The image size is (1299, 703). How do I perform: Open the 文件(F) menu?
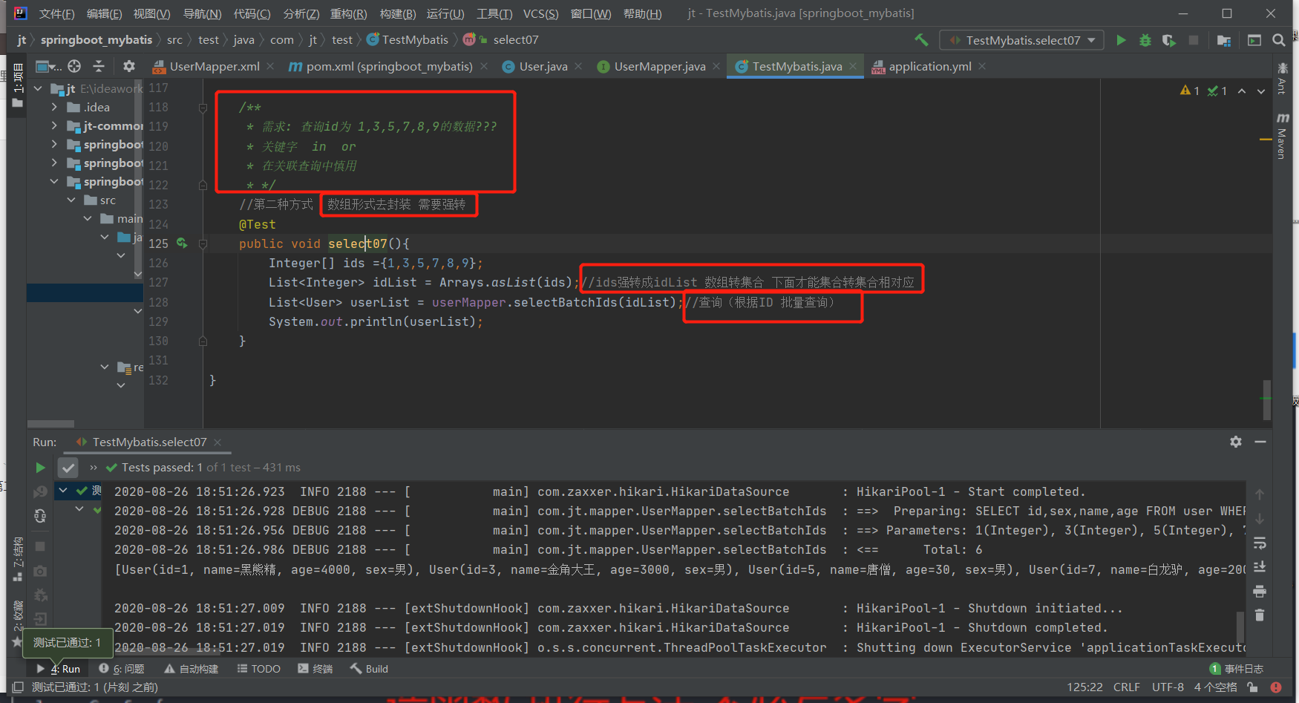pos(57,13)
